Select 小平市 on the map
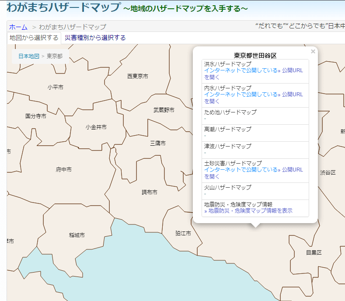The height and width of the screenshot is (301, 345). pyautogui.click(x=56, y=87)
